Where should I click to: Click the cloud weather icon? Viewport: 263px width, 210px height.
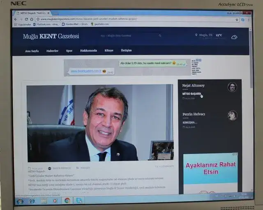tap(234, 37)
